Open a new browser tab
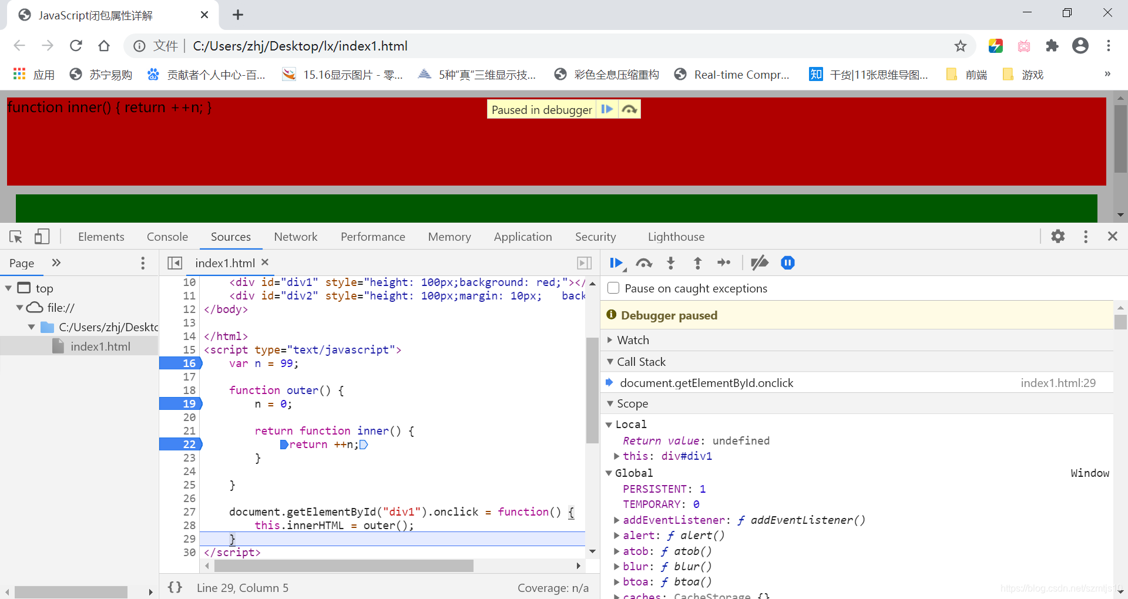 (237, 15)
